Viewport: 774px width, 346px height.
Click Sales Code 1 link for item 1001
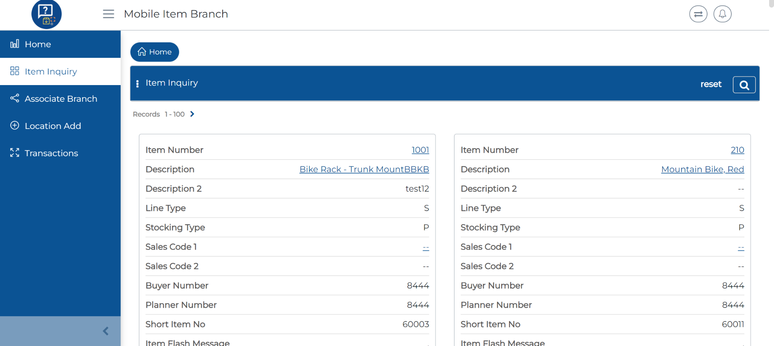click(x=426, y=247)
